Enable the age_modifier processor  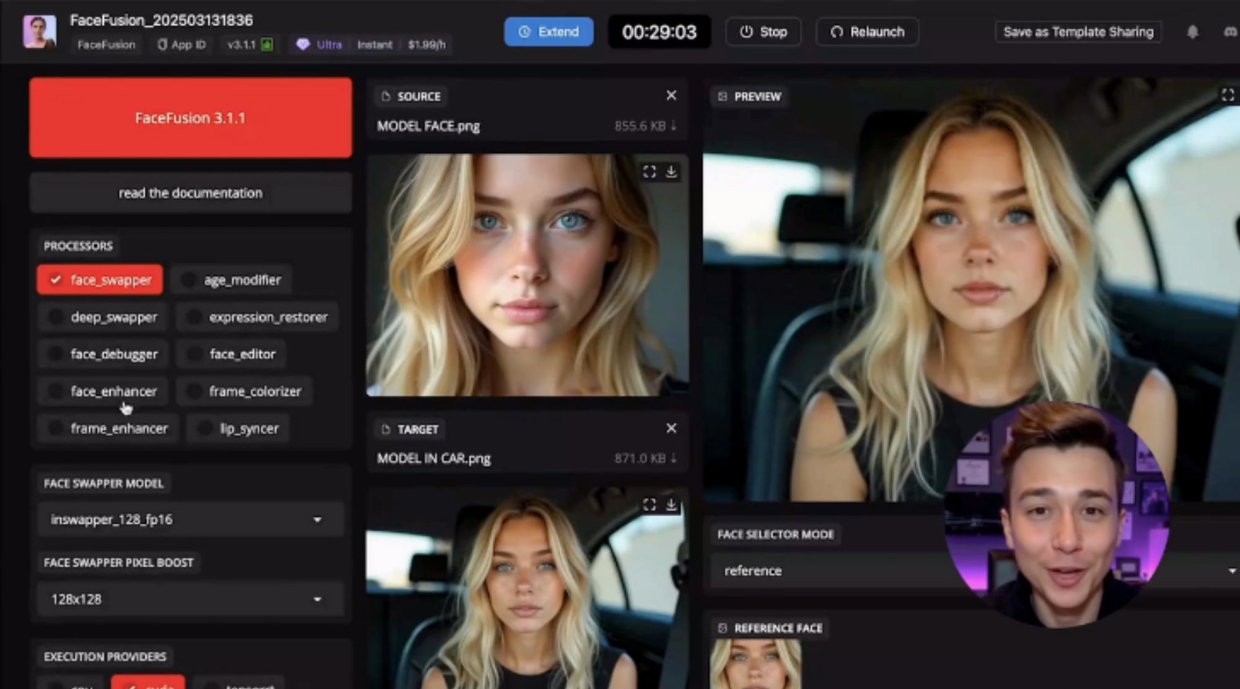click(189, 280)
